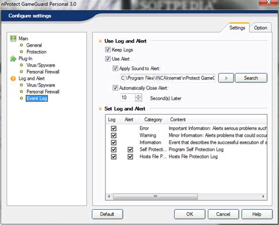This screenshot has height=225, width=279.
Task: Select the Warning category cell
Action: pos(148,135)
